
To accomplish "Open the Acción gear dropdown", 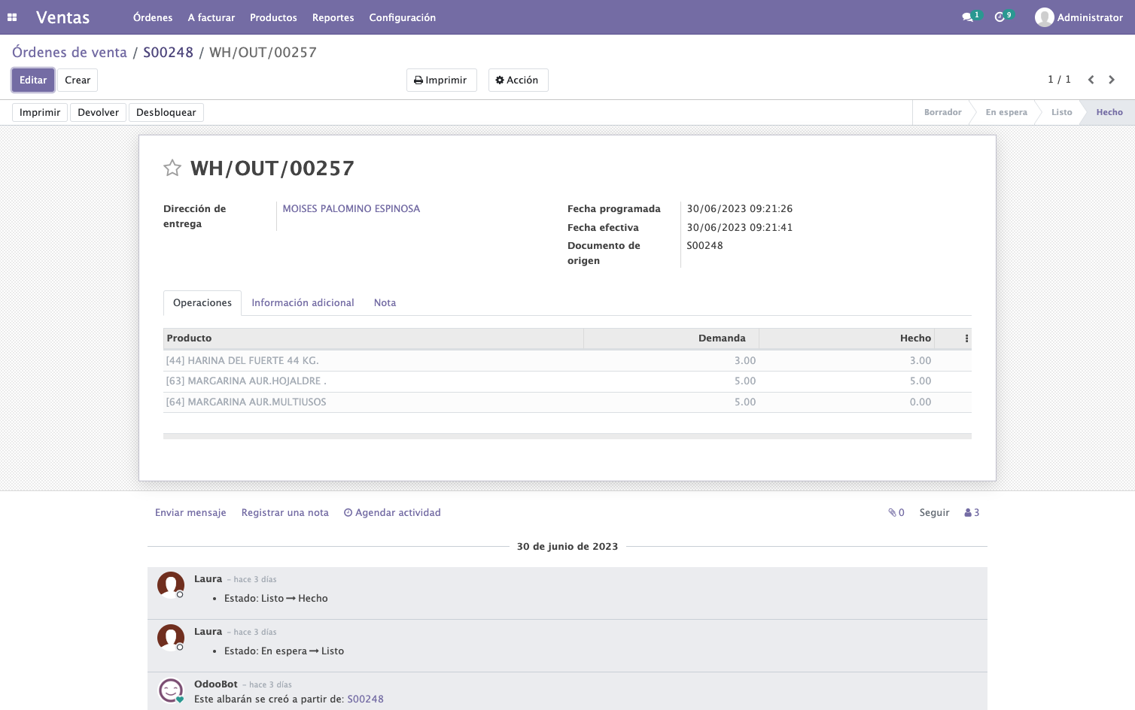I will (x=519, y=80).
